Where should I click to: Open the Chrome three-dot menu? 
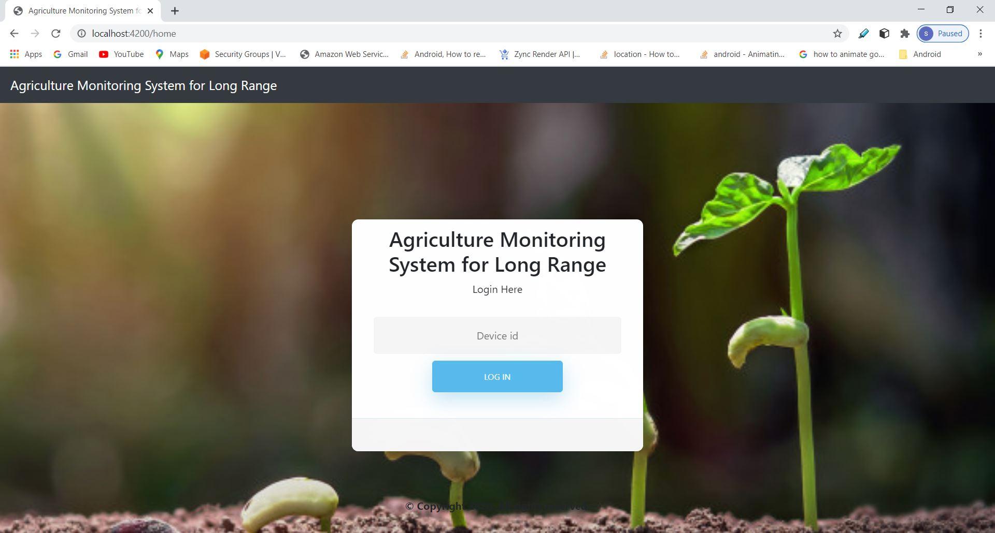tap(980, 34)
